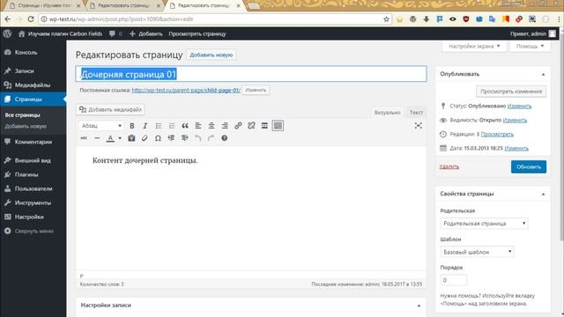Click Просмотреть страницу in admin bar
This screenshot has width=564, height=317.
tap(197, 33)
